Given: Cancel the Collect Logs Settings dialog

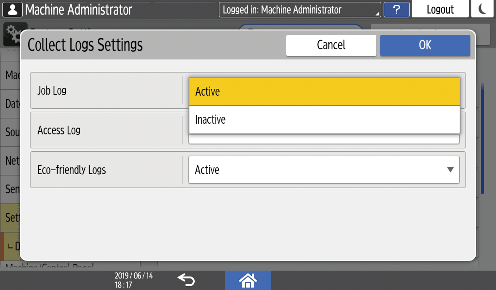Looking at the screenshot, I should pyautogui.click(x=331, y=45).
